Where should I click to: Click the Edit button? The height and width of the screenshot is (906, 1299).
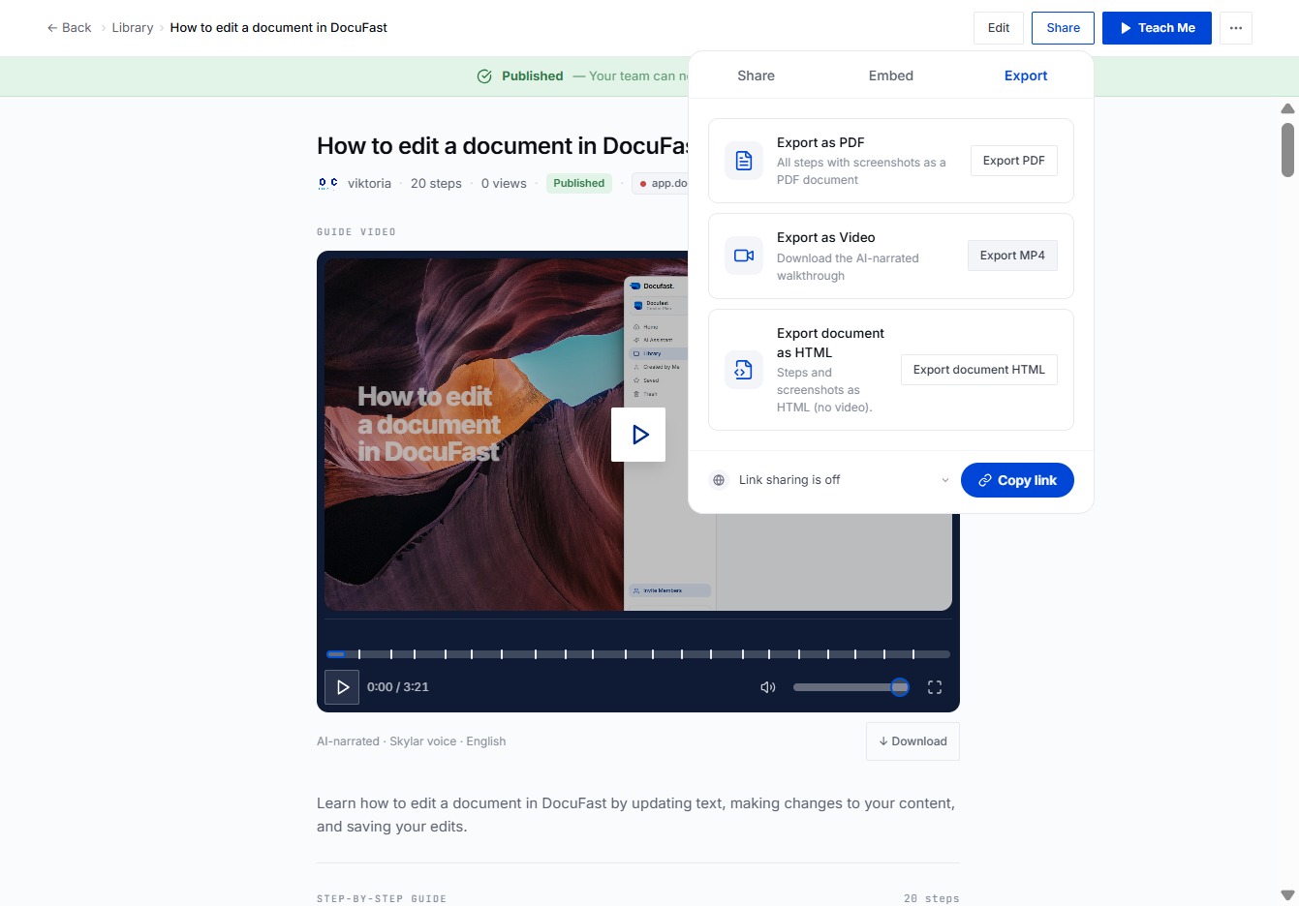999,28
